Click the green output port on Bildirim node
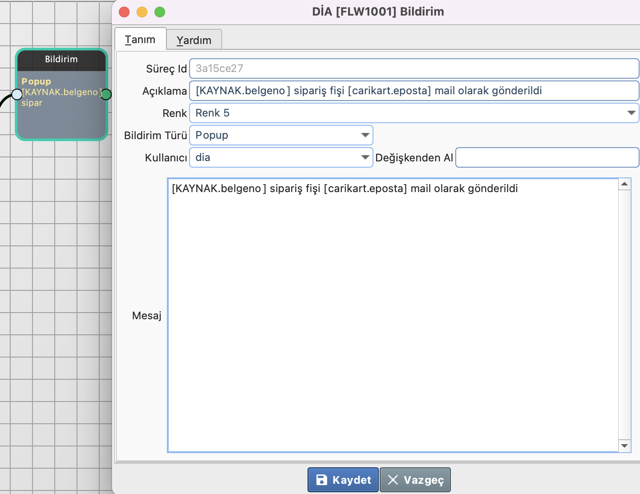The height and width of the screenshot is (494, 640). [106, 94]
